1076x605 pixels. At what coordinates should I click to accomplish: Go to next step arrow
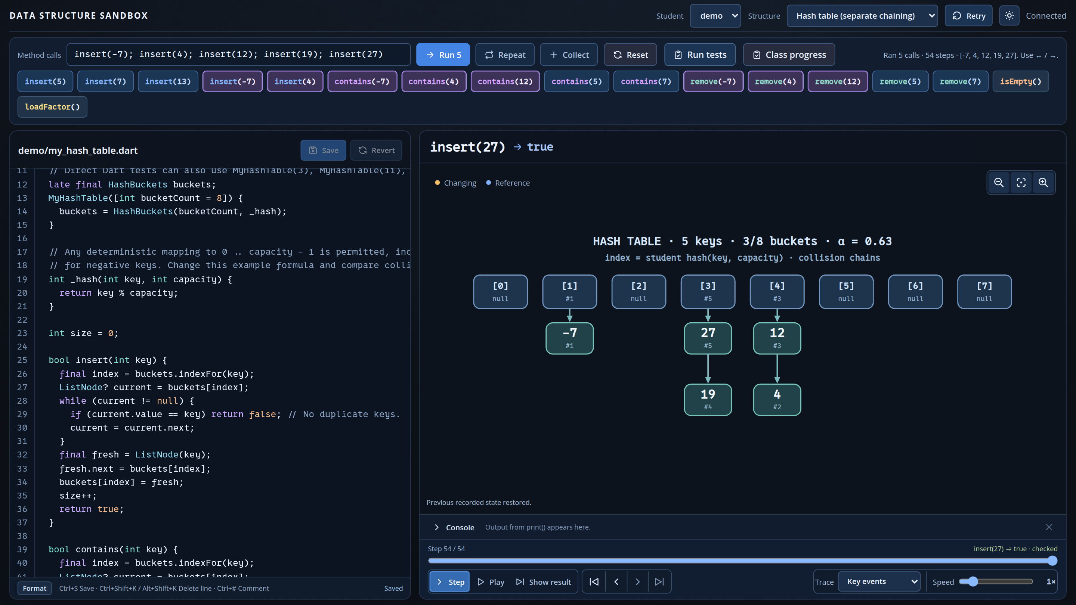[637, 581]
